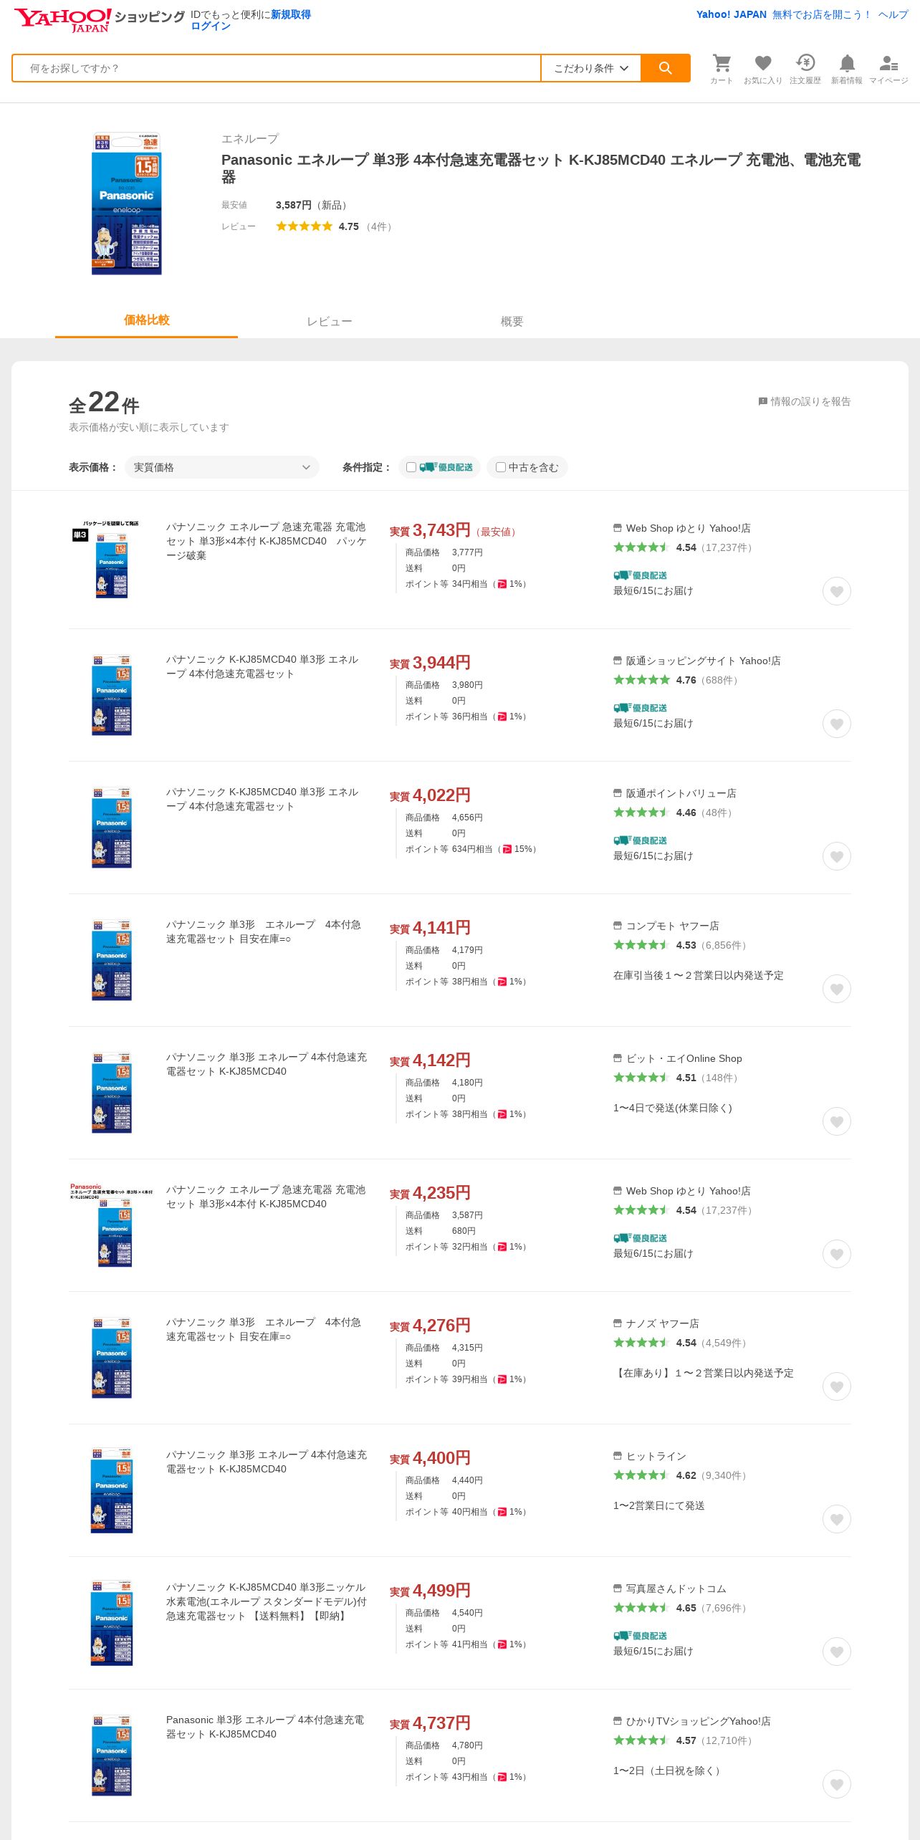
Task: Enable the 優良配送 filter checkbox
Action: 411,467
